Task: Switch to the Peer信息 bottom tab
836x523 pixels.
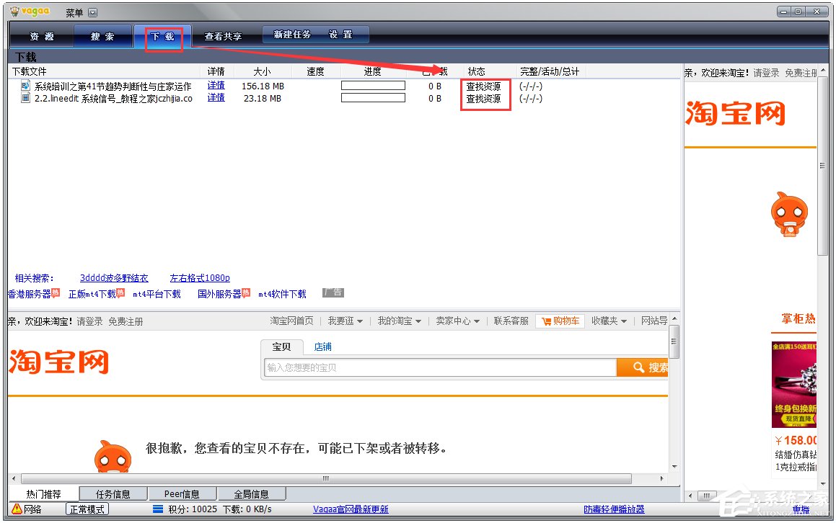Action: (182, 494)
